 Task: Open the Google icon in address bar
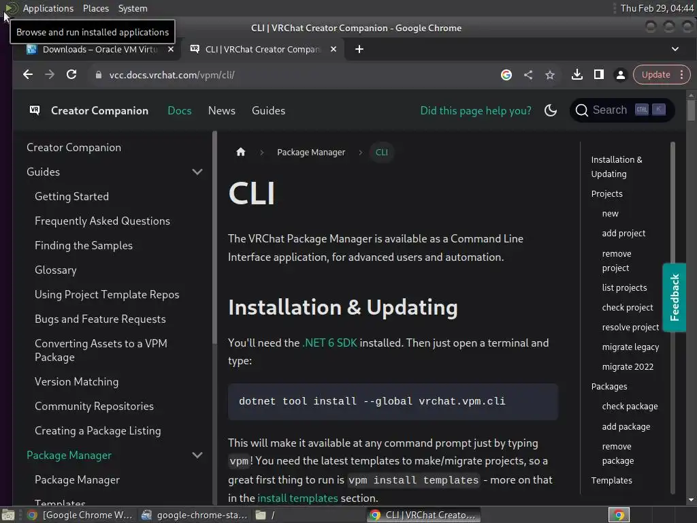coord(506,75)
